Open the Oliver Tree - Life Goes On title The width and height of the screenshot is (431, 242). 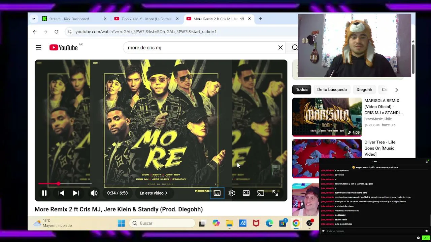pyautogui.click(x=380, y=148)
